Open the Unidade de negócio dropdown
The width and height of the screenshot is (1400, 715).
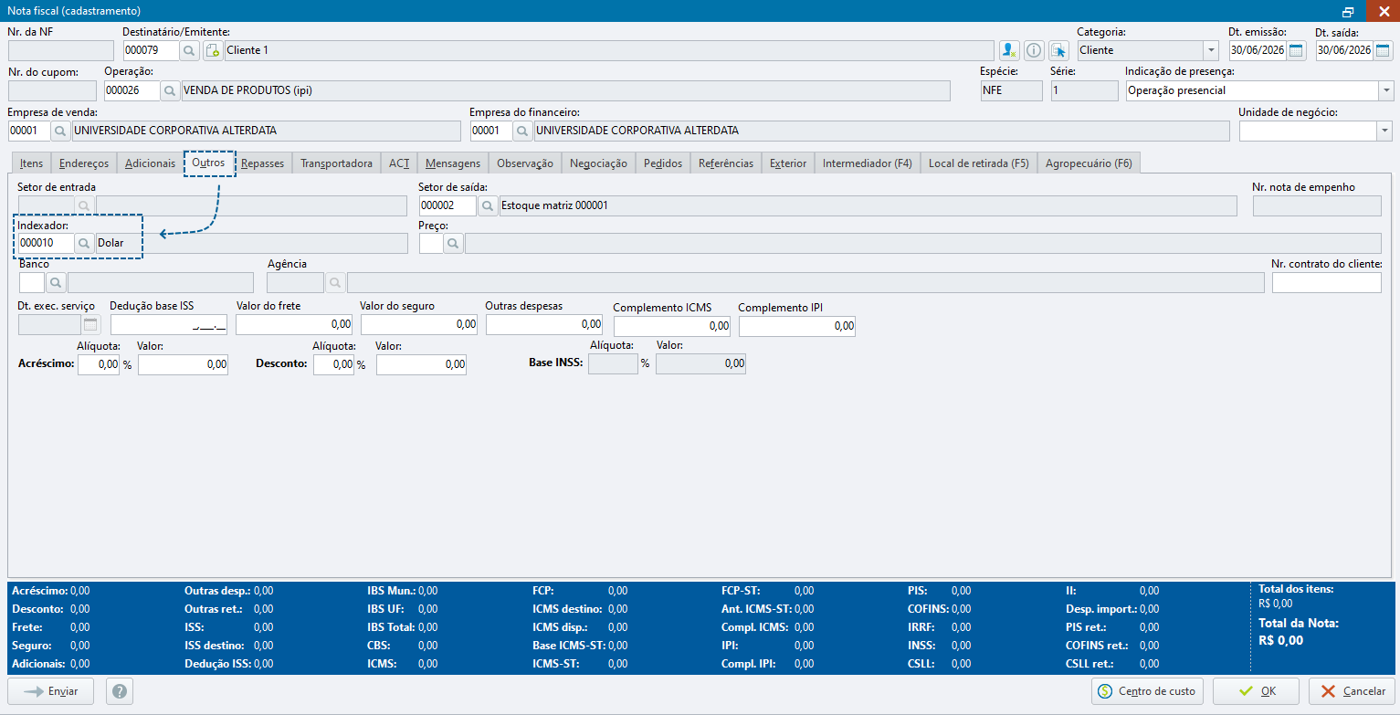1384,131
